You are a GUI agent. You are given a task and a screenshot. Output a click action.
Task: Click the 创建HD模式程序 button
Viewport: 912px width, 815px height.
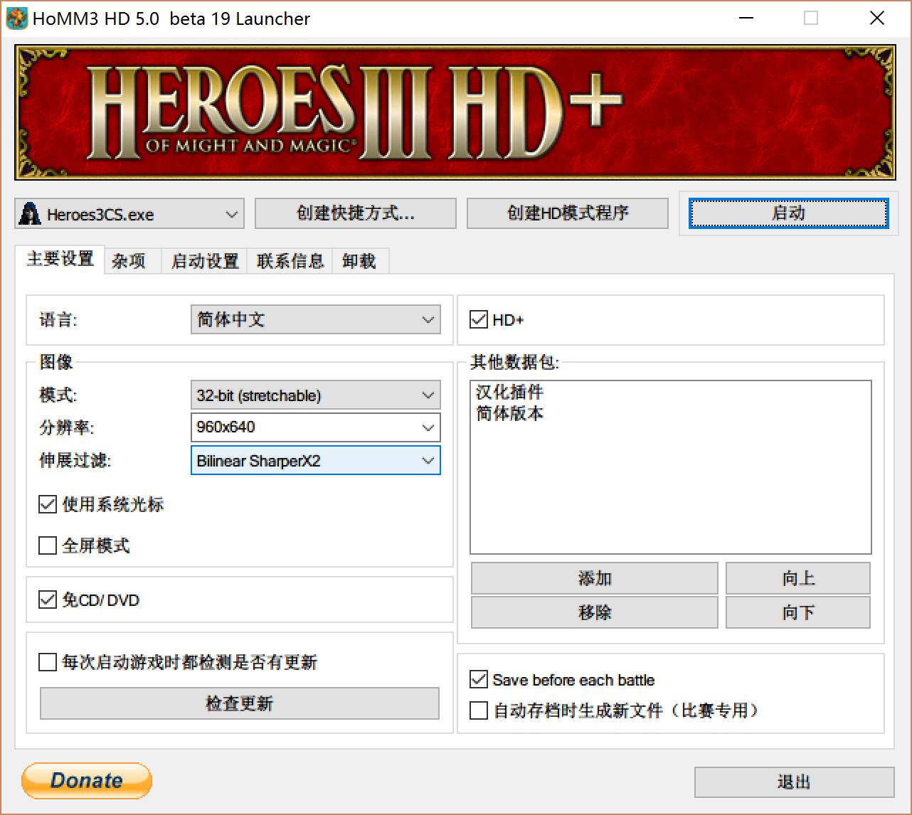click(567, 213)
